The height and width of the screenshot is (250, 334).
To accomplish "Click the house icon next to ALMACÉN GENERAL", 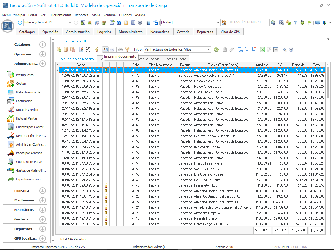I will click(224, 23).
